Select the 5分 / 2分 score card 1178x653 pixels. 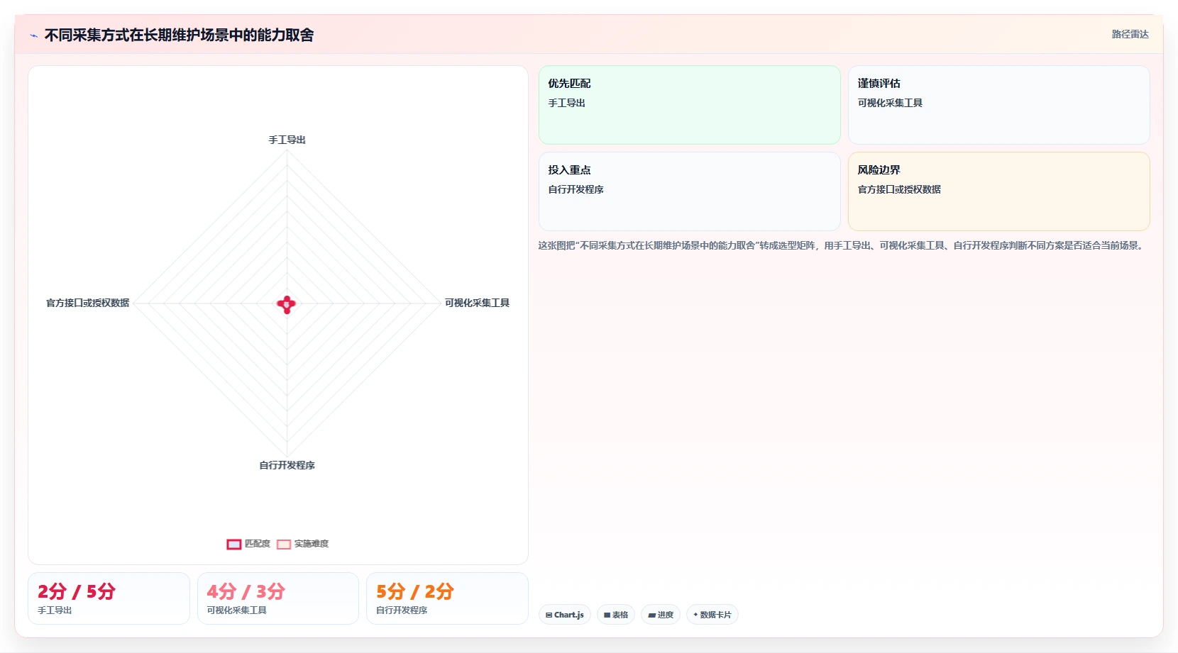click(x=447, y=598)
